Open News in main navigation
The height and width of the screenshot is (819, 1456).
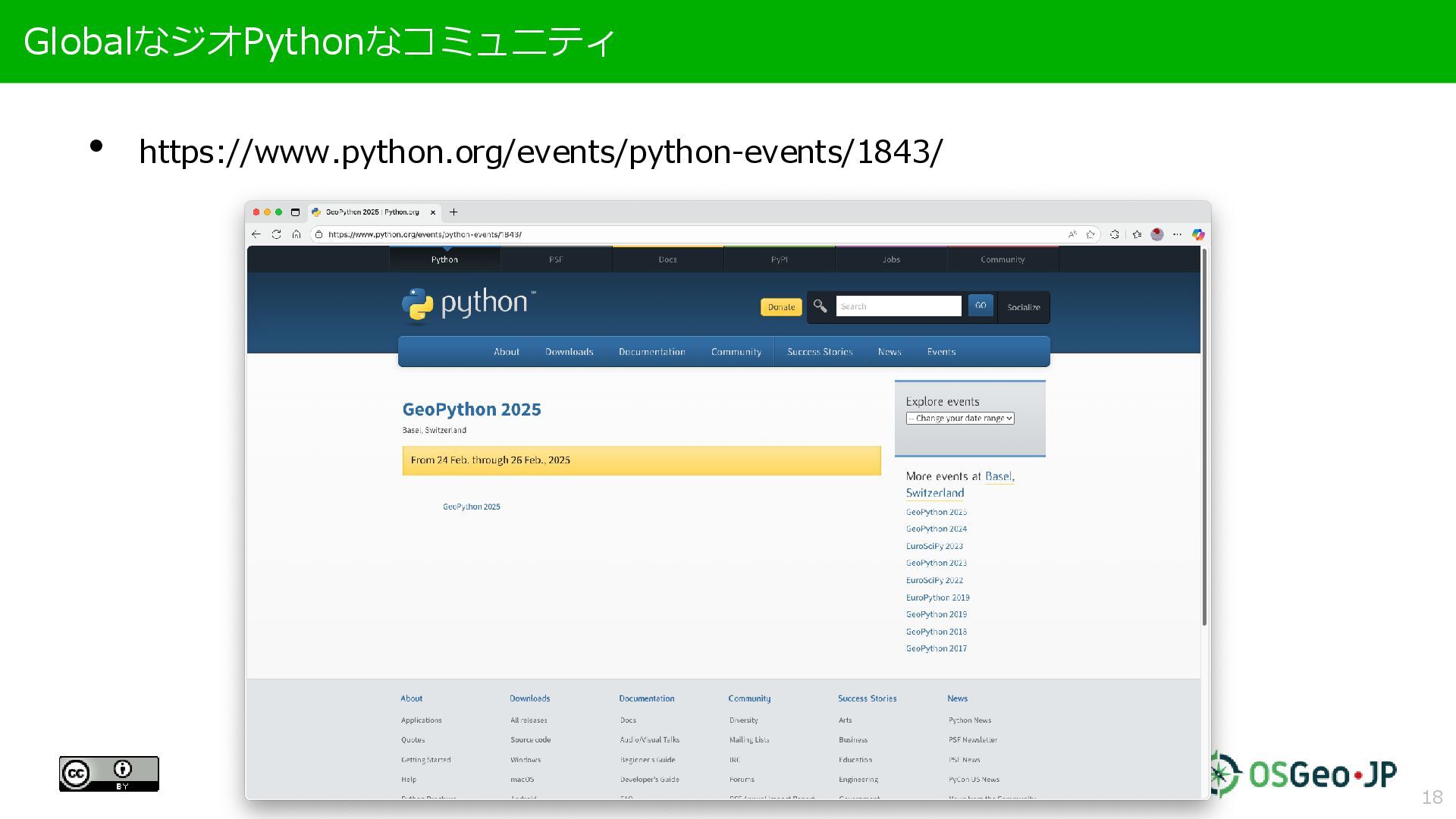click(890, 352)
